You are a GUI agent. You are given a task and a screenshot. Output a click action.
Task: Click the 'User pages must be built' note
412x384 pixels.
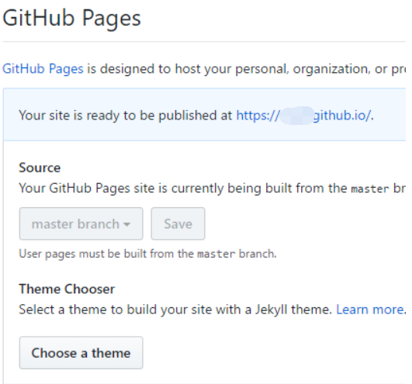coord(147,254)
